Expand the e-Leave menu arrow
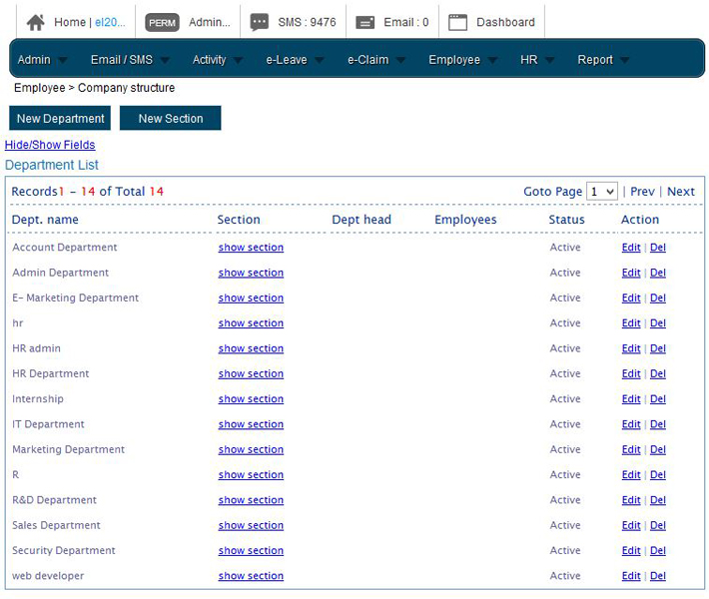The height and width of the screenshot is (599, 709). [320, 60]
